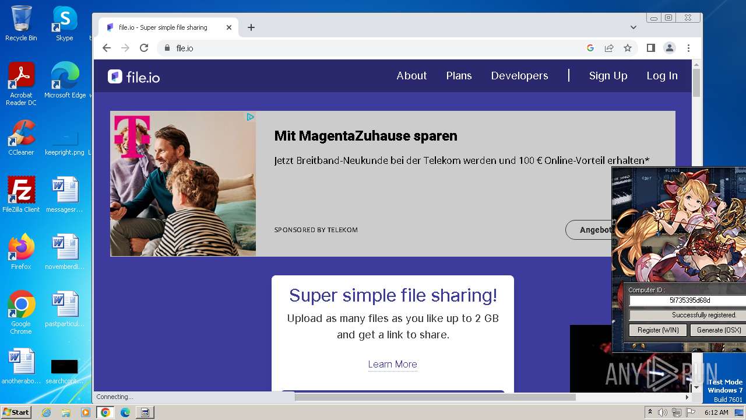This screenshot has height=420, width=746.
Task: Select messagesr... Word document on desktop
Action: (x=65, y=194)
